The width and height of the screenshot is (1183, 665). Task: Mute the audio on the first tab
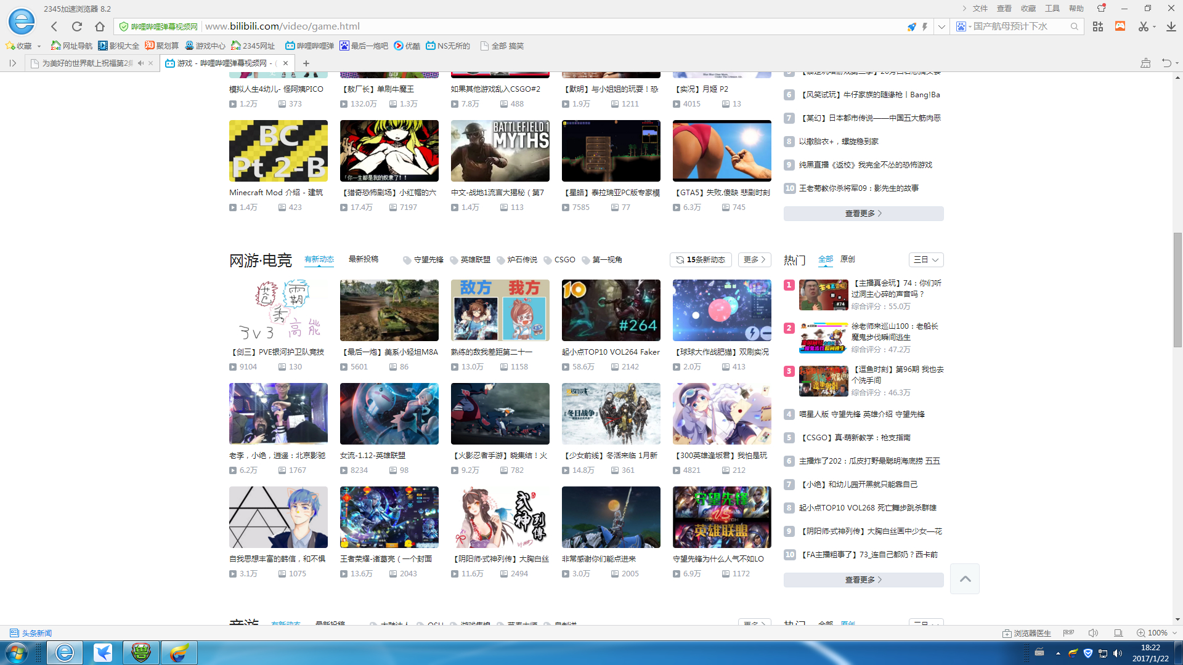tap(140, 63)
